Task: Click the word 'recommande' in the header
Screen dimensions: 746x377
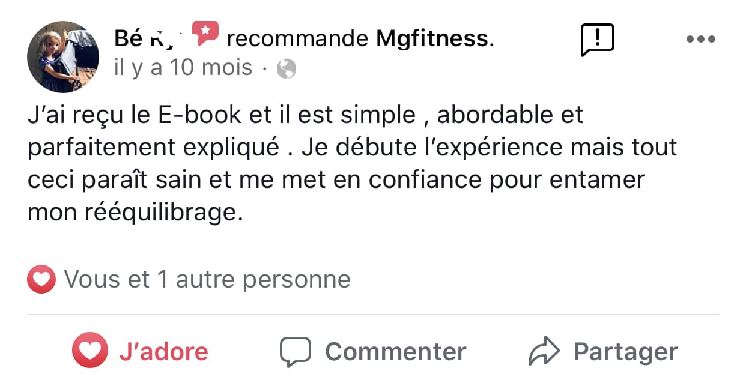Action: (297, 38)
